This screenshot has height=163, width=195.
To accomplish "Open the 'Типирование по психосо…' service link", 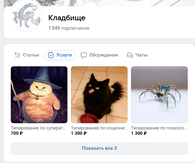I will (x=159, y=128).
